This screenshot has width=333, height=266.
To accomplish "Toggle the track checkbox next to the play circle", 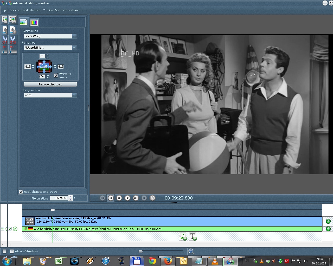I will tap(10, 229).
